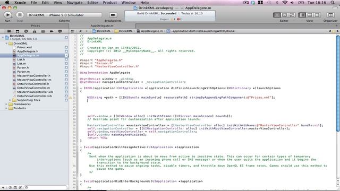Add a new file with plus button

coord(3,187)
